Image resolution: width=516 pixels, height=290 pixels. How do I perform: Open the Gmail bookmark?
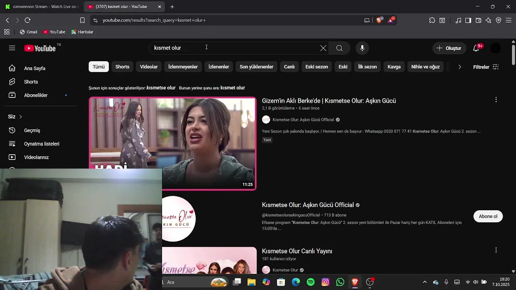[x=28, y=32]
